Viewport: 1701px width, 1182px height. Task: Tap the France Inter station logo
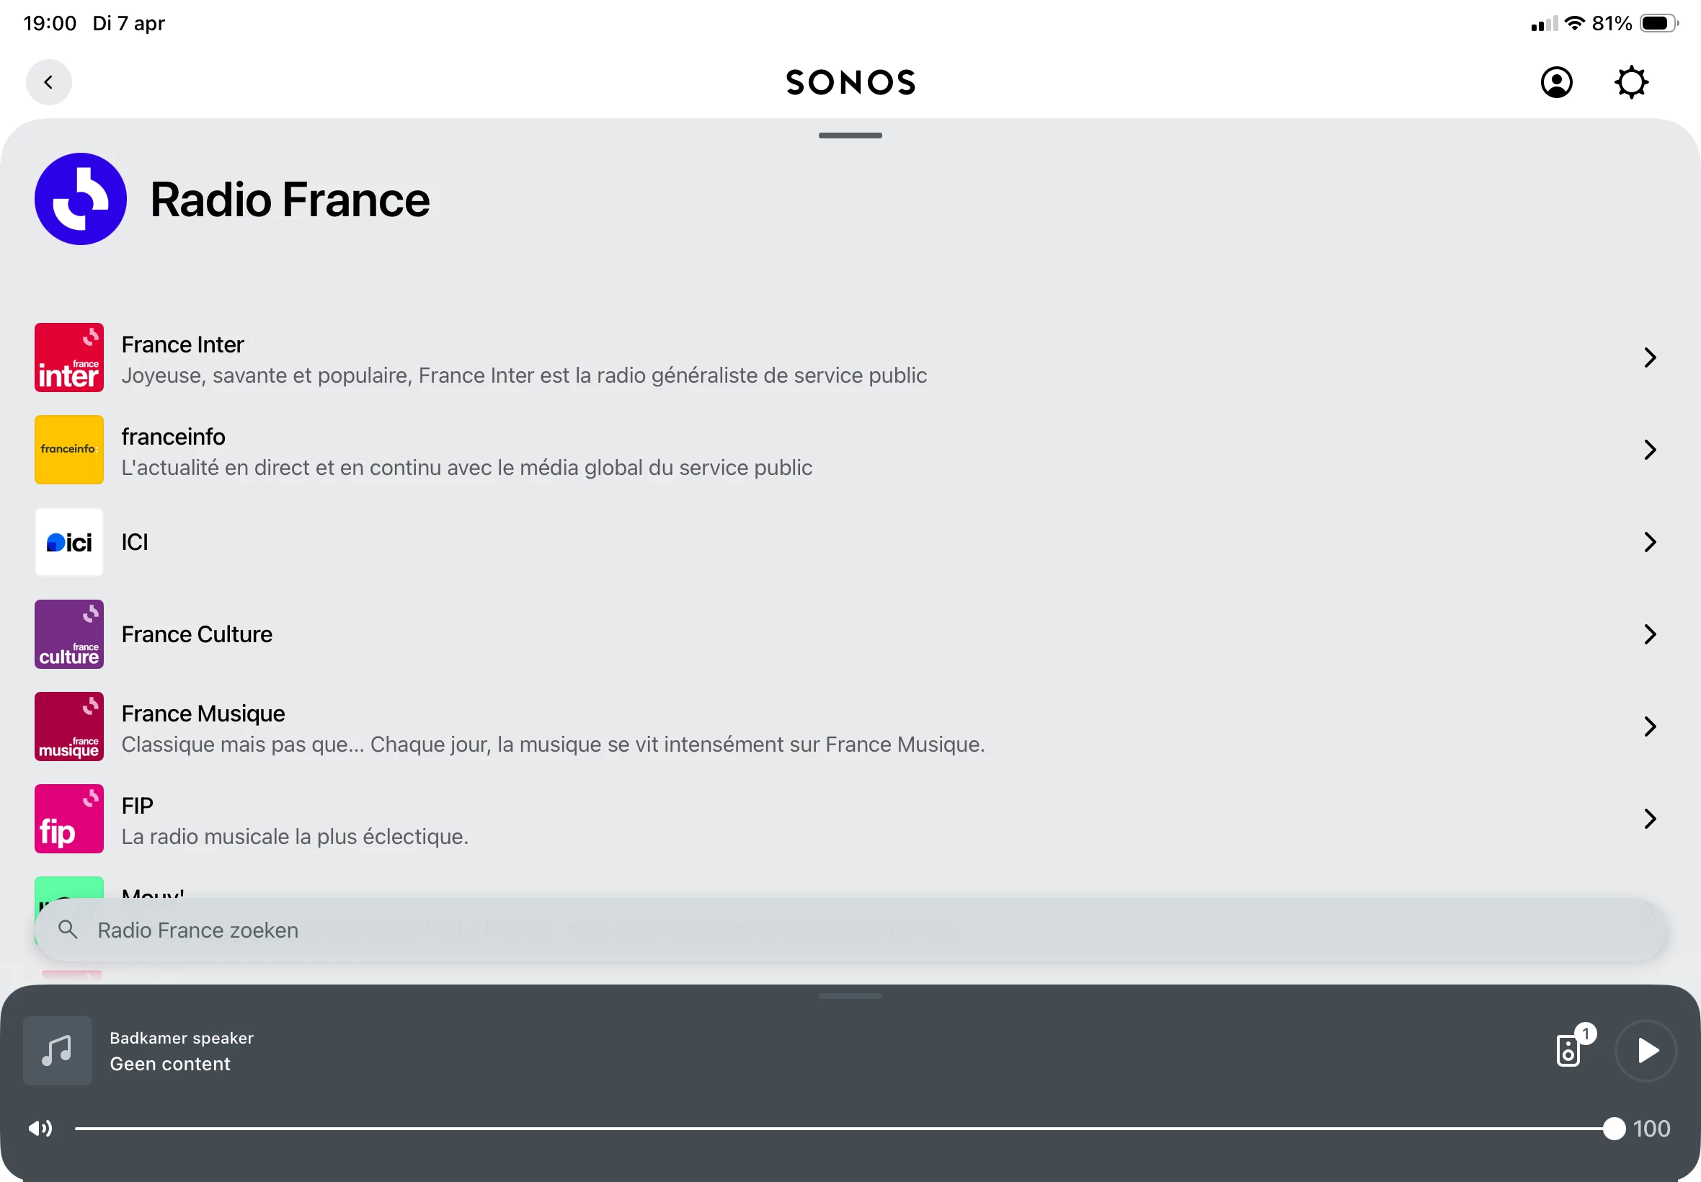[x=69, y=357]
